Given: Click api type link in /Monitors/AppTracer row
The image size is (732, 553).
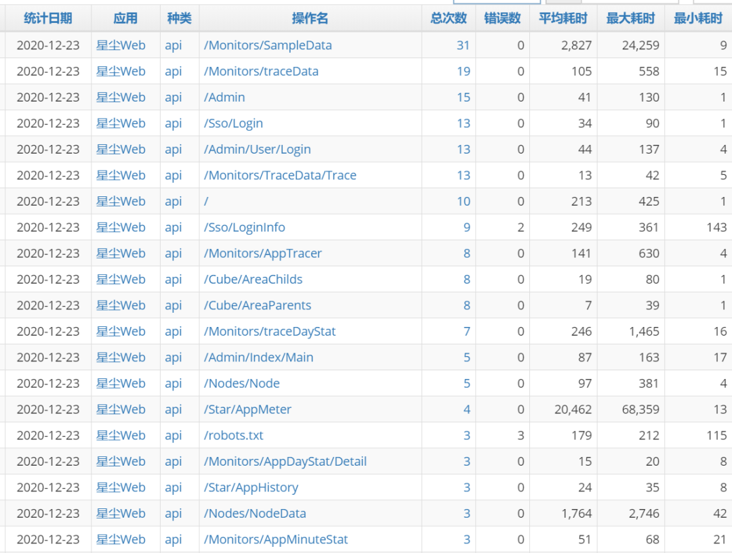Looking at the screenshot, I should 174,254.
